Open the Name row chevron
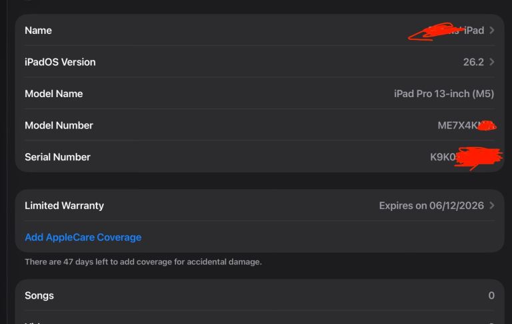 click(x=492, y=31)
